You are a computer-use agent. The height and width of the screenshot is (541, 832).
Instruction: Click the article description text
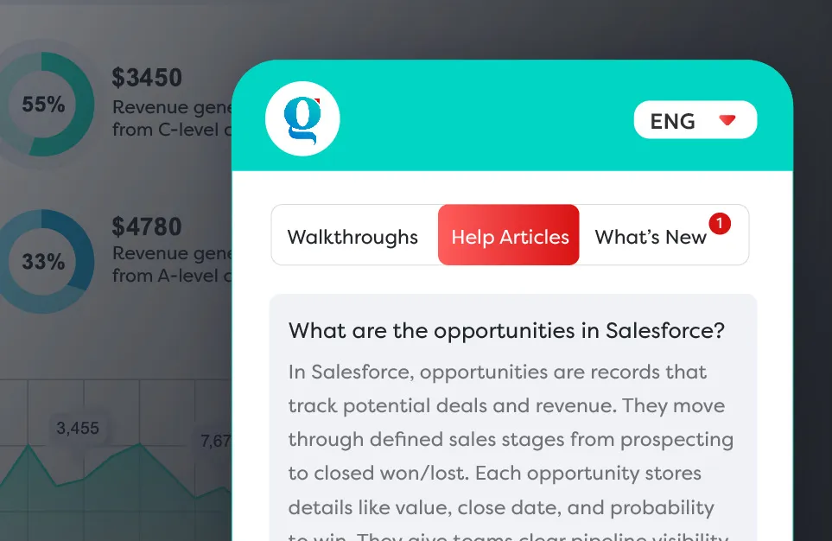click(x=510, y=441)
